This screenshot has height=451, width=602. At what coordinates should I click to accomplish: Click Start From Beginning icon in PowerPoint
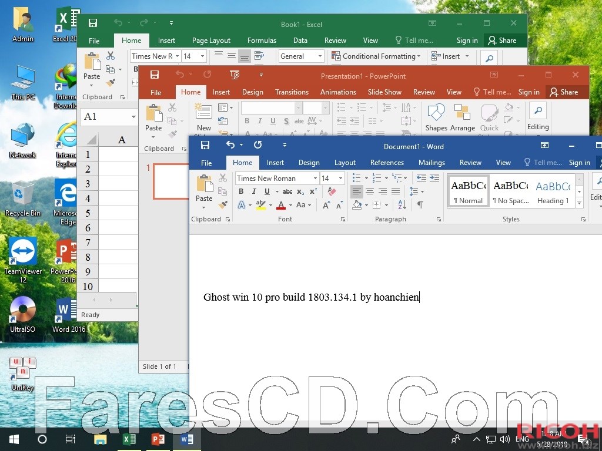(235, 75)
